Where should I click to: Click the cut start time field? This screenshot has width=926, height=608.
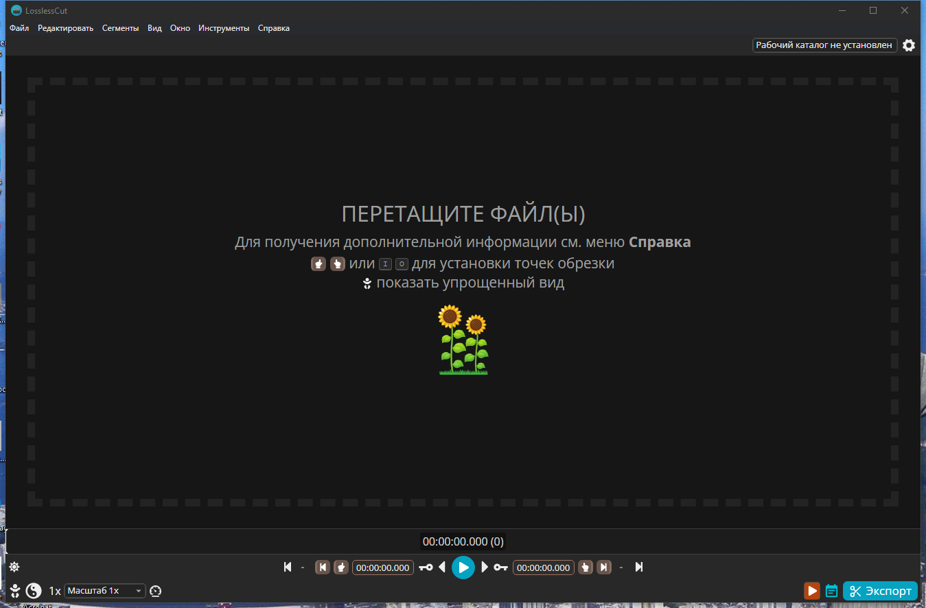(383, 568)
